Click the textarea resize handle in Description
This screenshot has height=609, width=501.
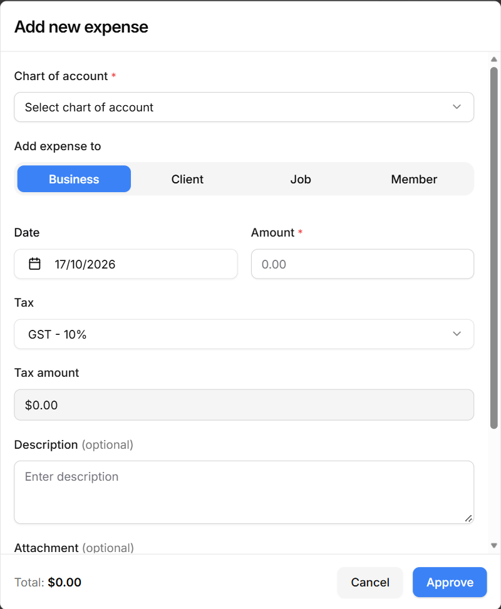[468, 518]
